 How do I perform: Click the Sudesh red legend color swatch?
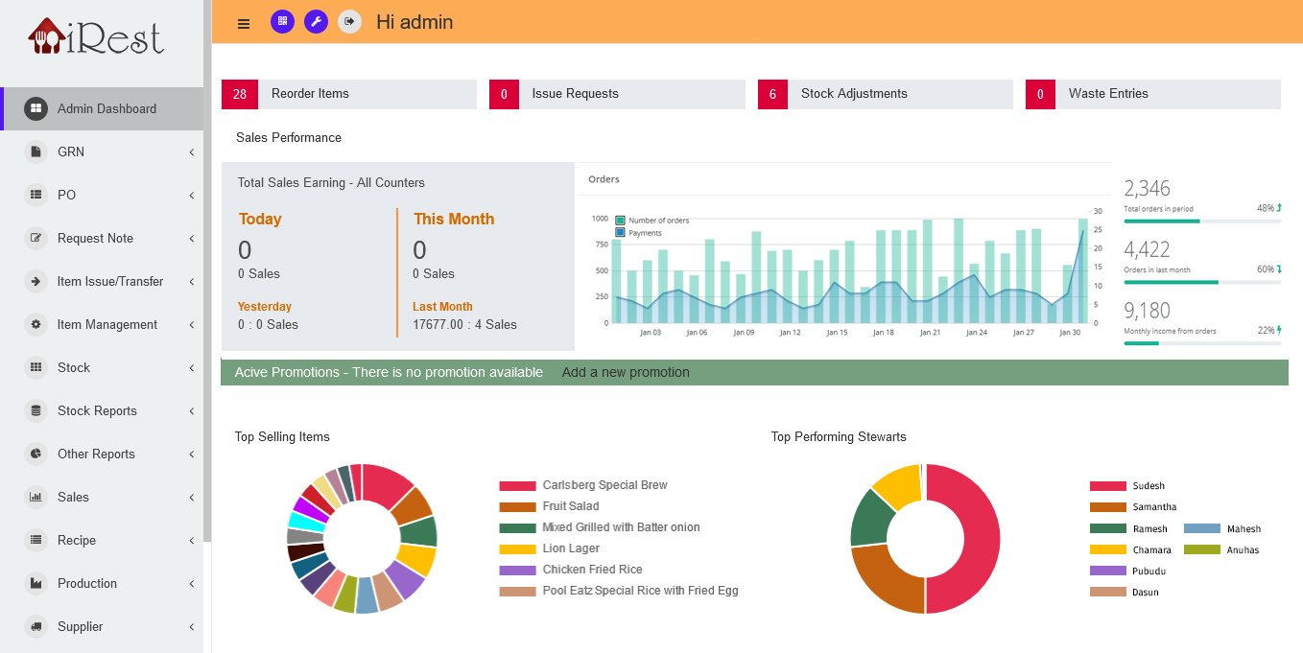click(1107, 486)
